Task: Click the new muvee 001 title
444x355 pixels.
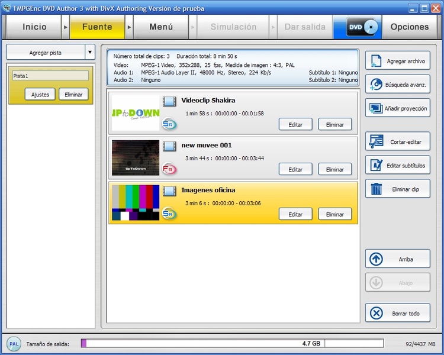Action: (x=207, y=145)
